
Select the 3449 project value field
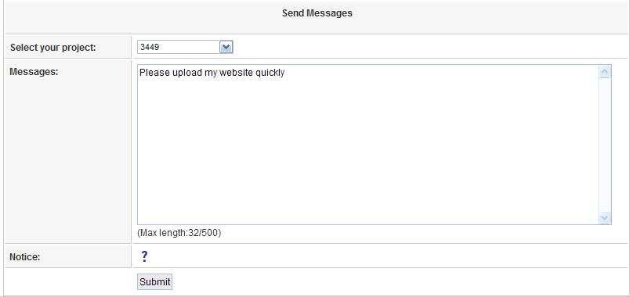pos(179,48)
